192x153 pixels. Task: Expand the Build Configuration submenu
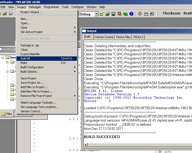point(47,67)
